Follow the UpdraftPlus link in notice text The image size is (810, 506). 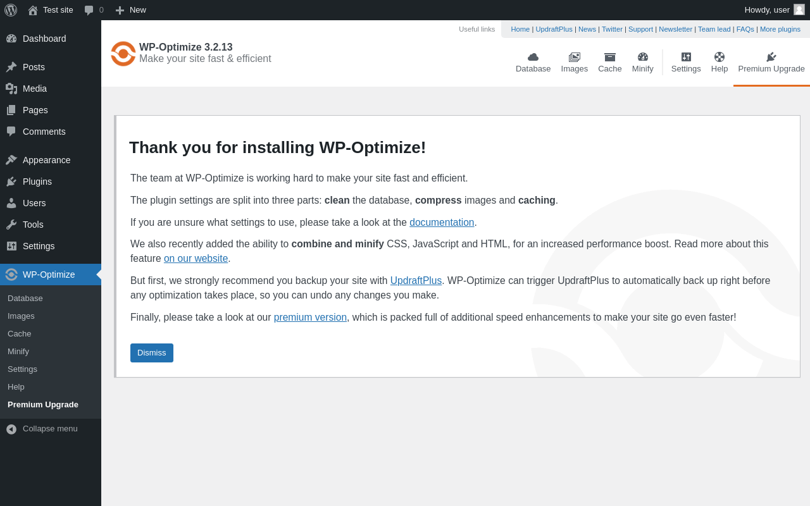[416, 281]
